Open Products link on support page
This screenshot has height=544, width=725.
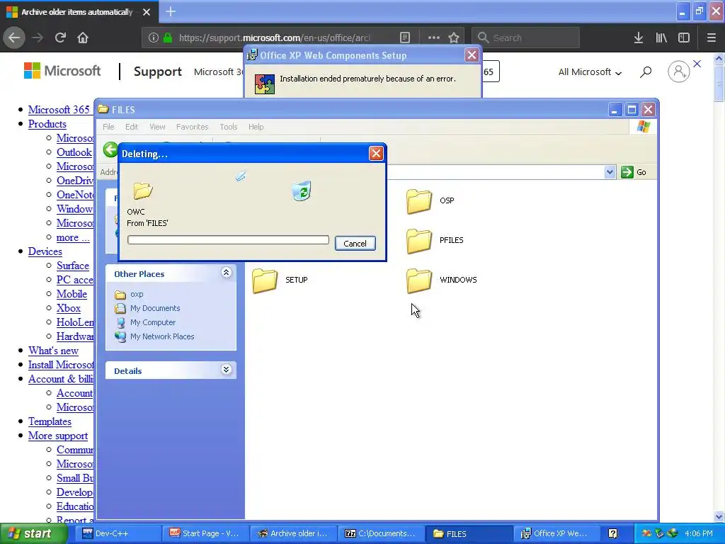click(x=47, y=124)
